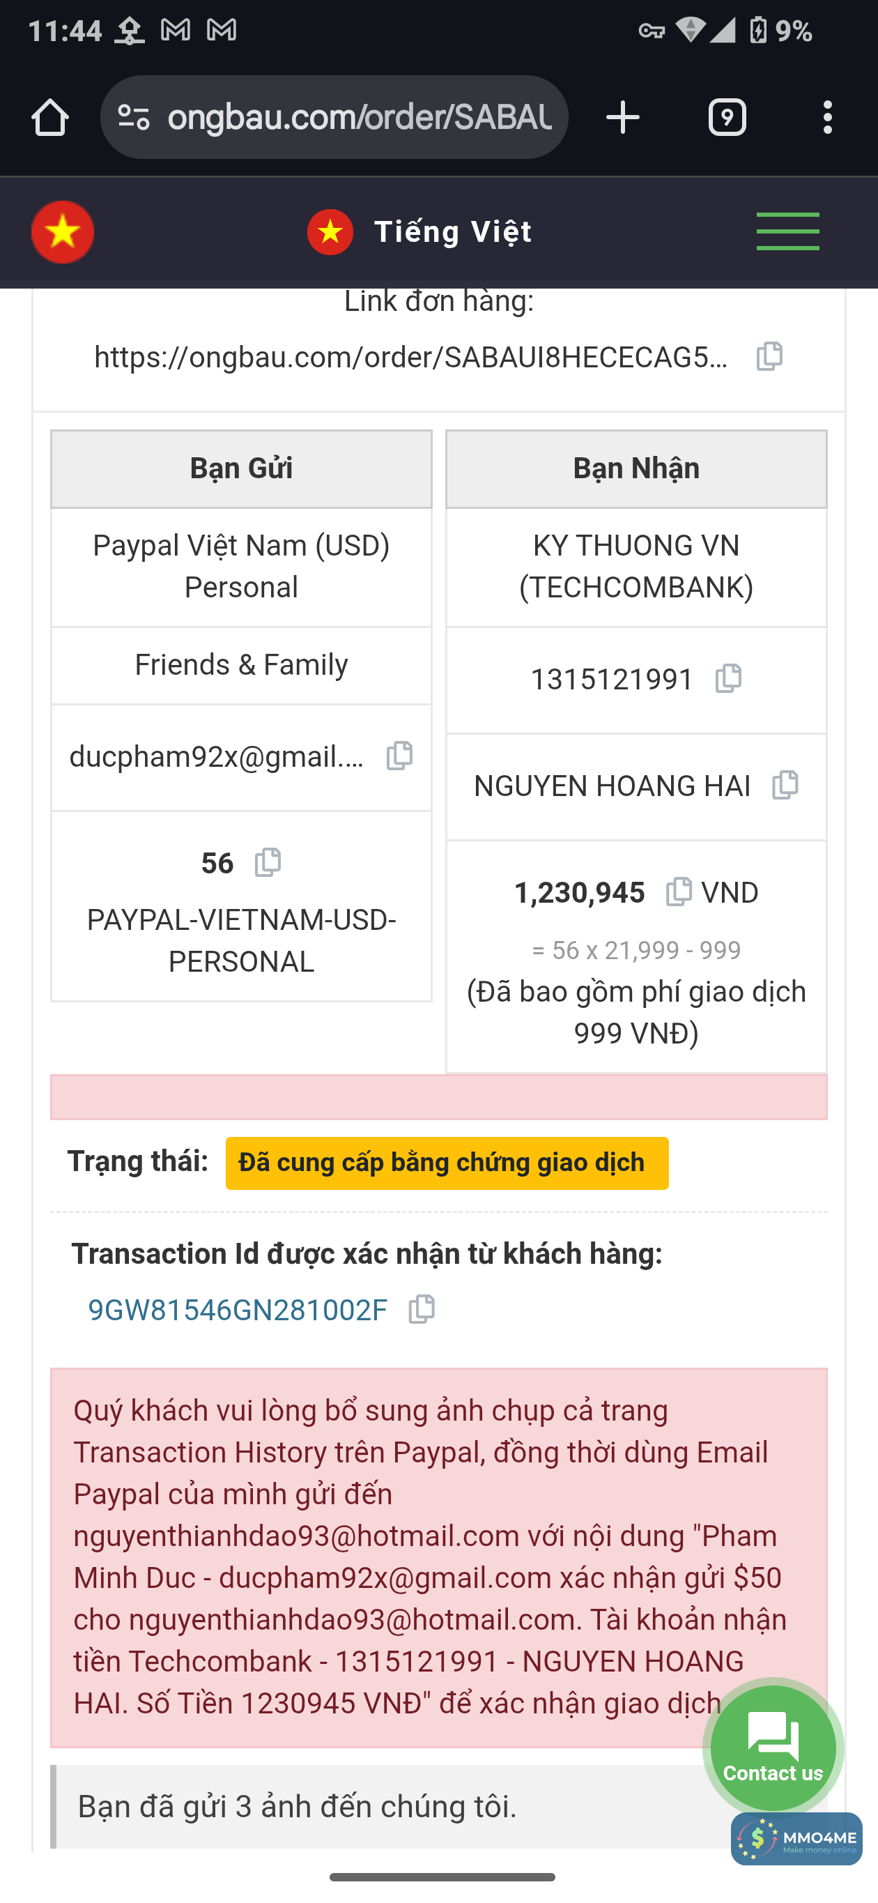
Task: Tap the browser home icon
Action: pos(50,118)
